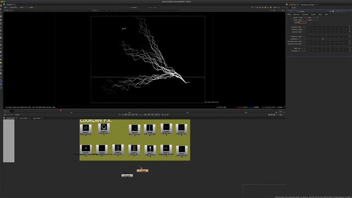Viewport: 352px width, 198px height.
Task: Open the Dope Sheet tab
Action: pyautogui.click(x=37, y=118)
